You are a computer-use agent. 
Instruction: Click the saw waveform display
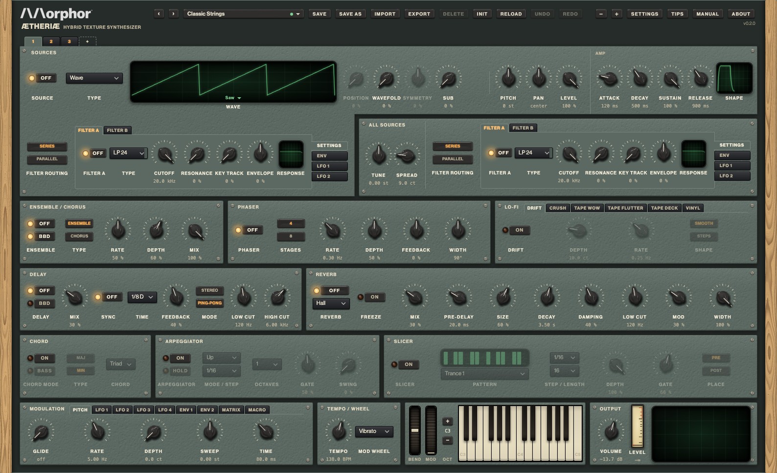233,82
